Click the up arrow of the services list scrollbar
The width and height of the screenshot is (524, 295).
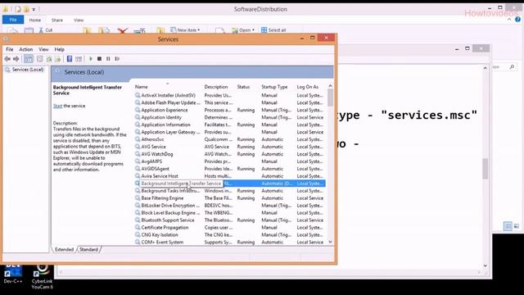[330, 86]
